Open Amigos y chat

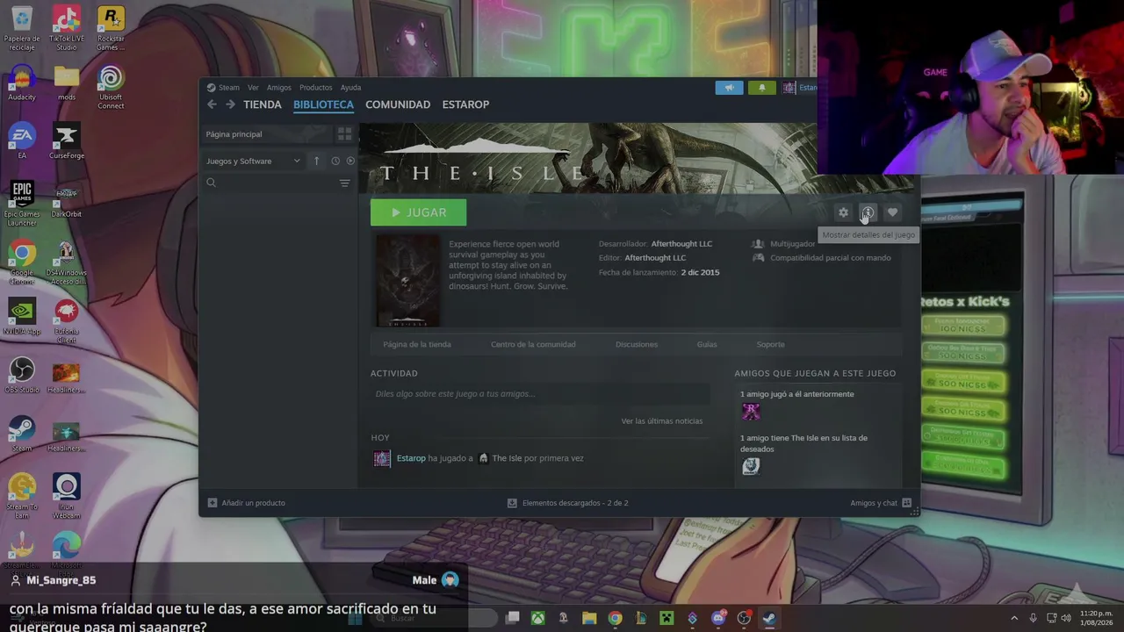[x=881, y=503]
